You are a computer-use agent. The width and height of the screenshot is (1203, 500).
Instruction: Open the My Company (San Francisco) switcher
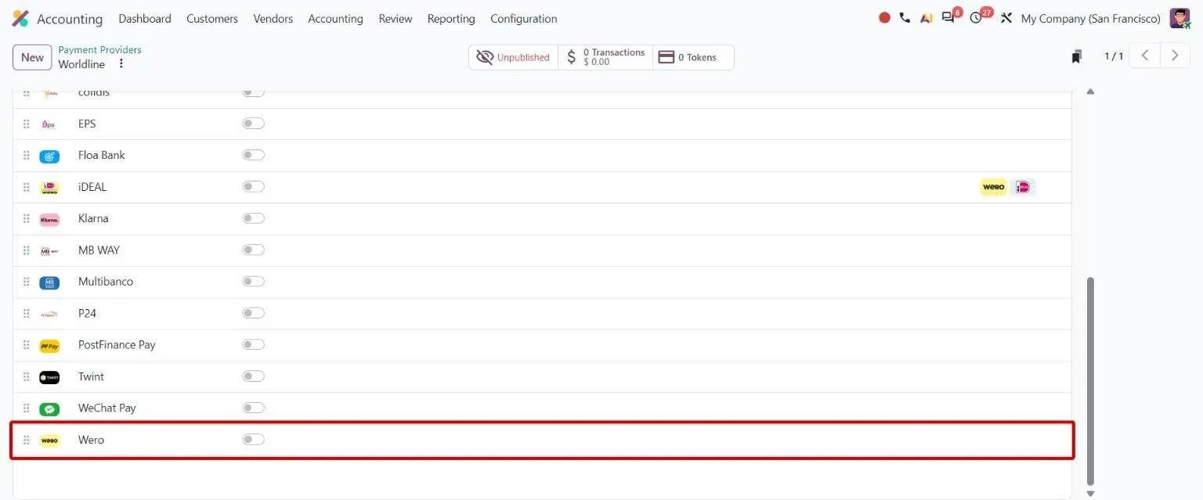1090,18
